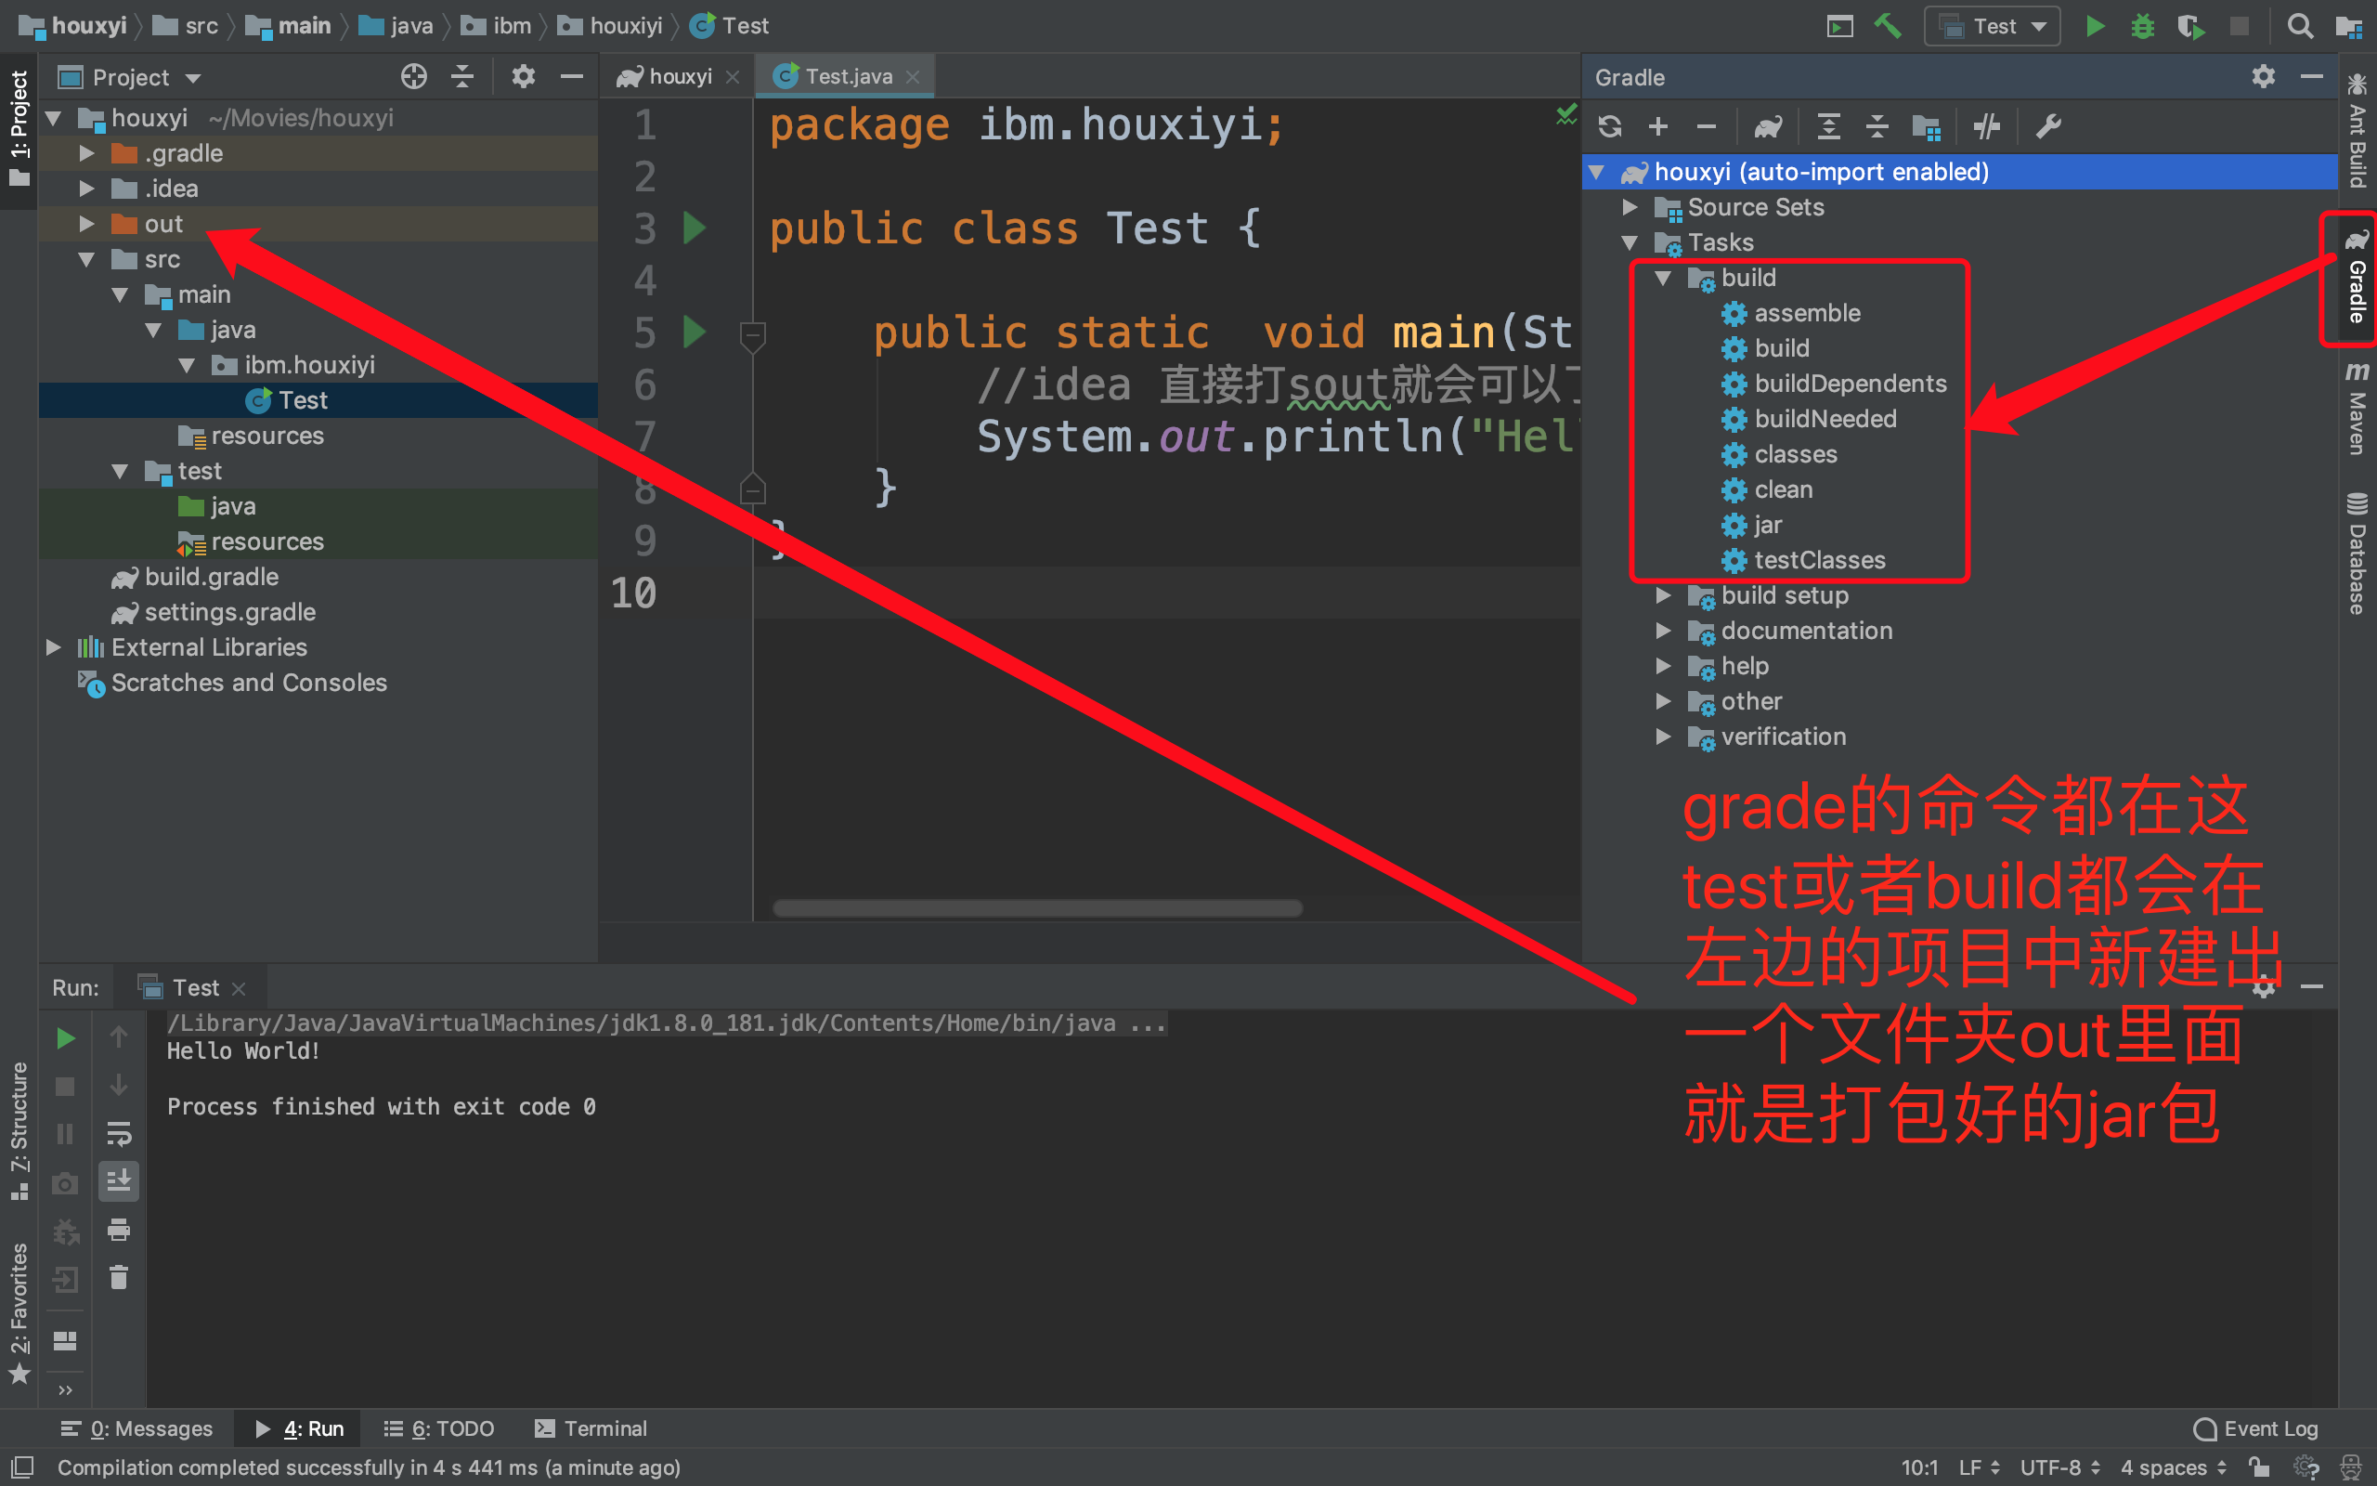The image size is (2377, 1486).
Task: Click the print icon in Run panel
Action: coord(119,1230)
